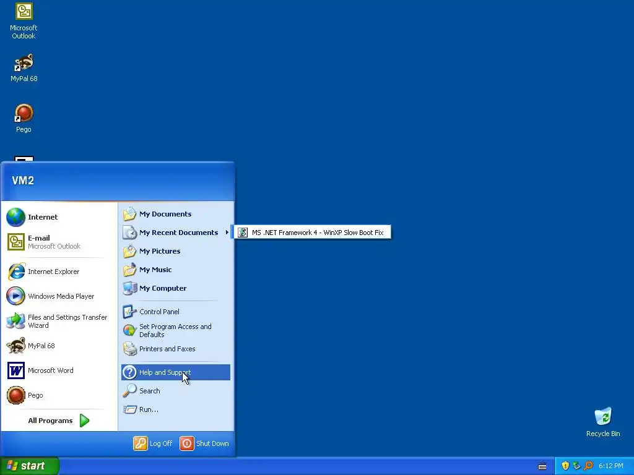Open Files and Settings Transfer Wizard
Image resolution: width=634 pixels, height=475 pixels.
pos(59,321)
